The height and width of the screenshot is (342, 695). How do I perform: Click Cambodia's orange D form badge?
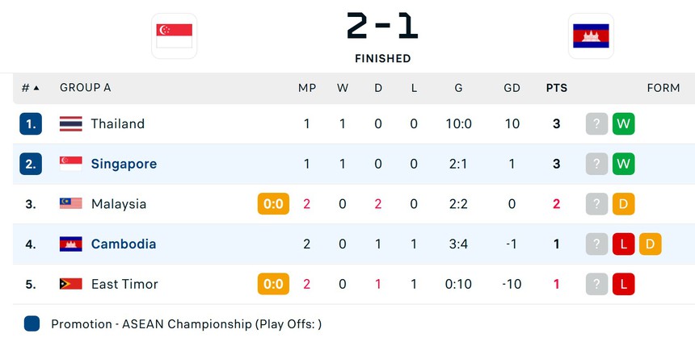[650, 244]
